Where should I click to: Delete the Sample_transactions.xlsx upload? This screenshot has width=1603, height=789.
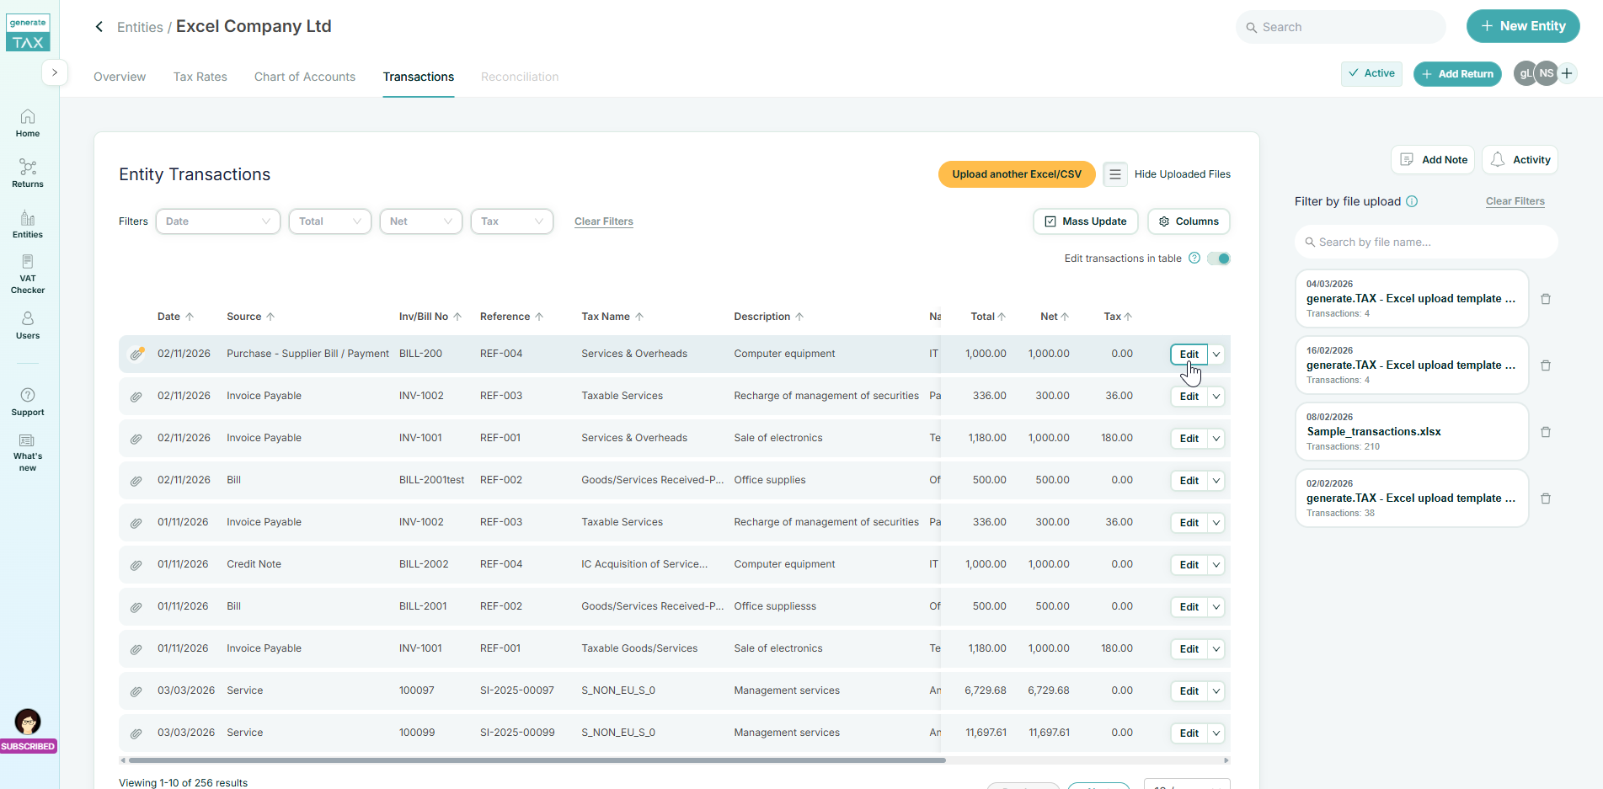[x=1546, y=432]
